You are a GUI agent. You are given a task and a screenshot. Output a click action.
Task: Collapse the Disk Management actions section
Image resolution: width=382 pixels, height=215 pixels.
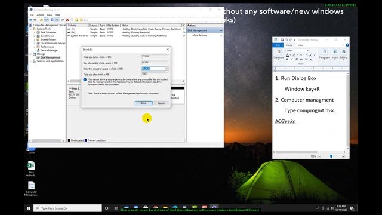pyautogui.click(x=221, y=30)
